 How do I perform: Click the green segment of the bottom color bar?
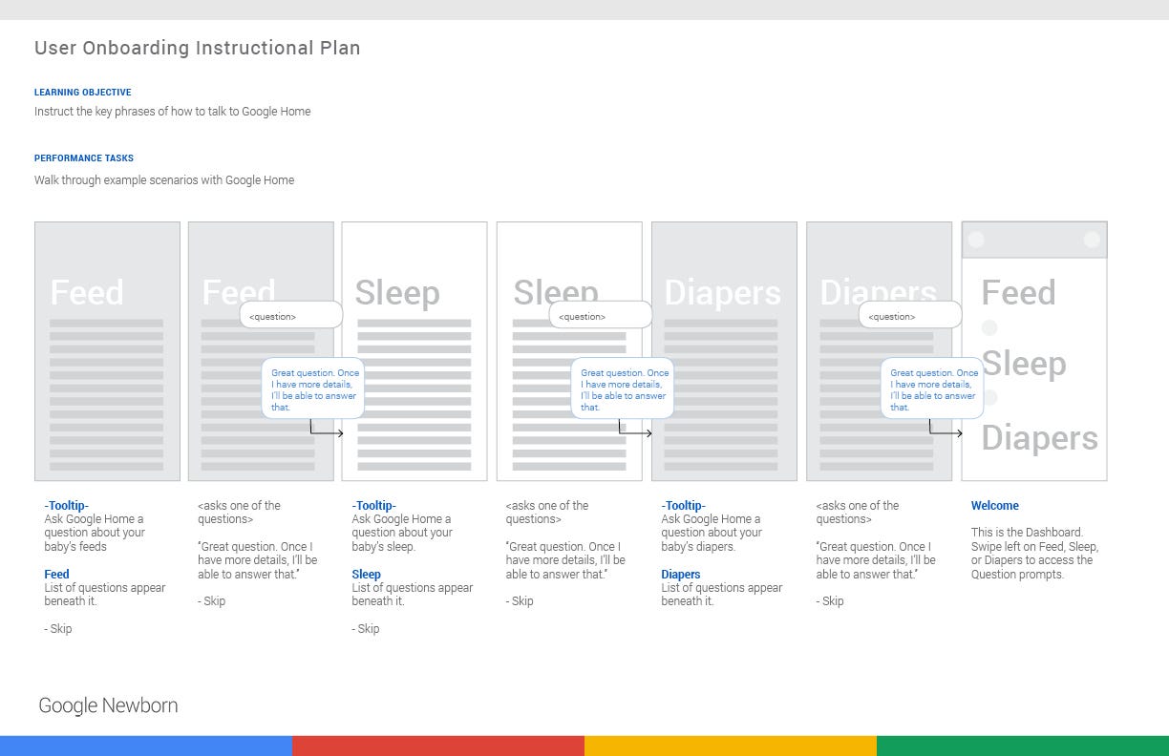[x=1023, y=745]
